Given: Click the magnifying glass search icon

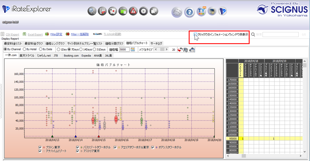Looking at the screenshot, I should click(92, 11).
